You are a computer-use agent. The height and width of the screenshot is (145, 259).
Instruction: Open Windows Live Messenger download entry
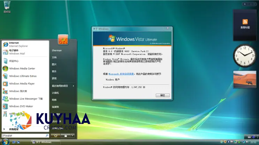coord(25,99)
